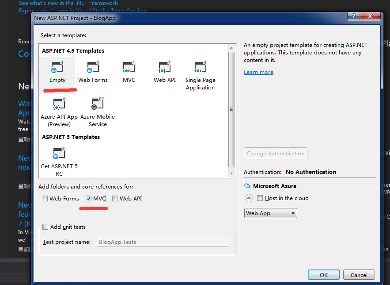390x285 pixels.
Task: Pick the Azure Mobile Service template
Action: click(98, 112)
